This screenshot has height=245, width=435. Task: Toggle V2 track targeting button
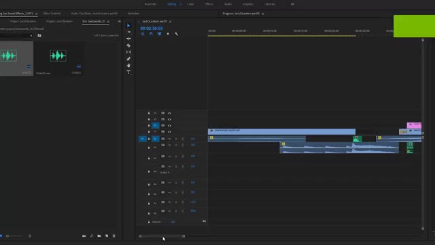pos(156,125)
